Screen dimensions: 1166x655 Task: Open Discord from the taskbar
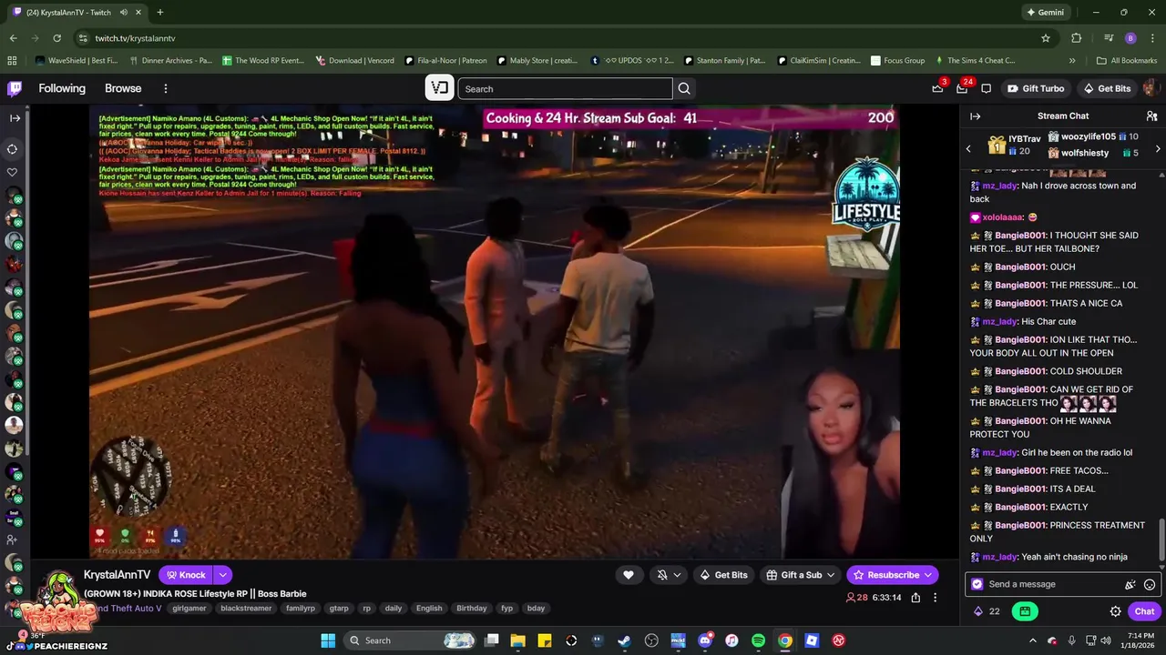coord(704,640)
